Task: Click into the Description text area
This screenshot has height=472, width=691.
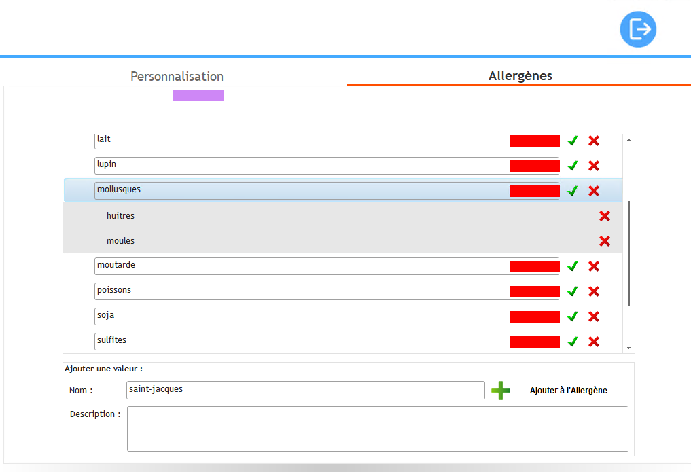Action: point(377,429)
